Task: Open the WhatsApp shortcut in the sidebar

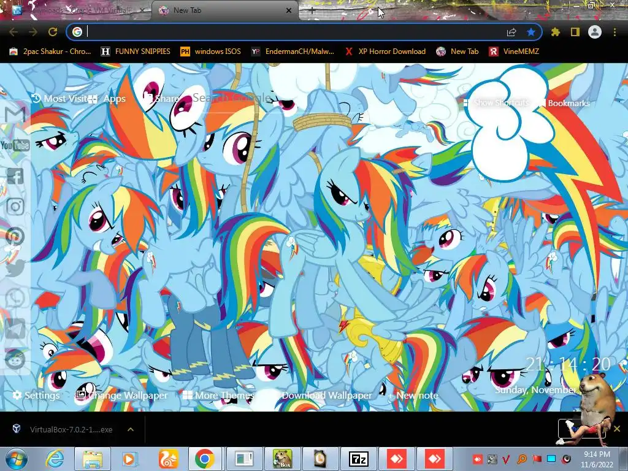Action: click(x=15, y=299)
